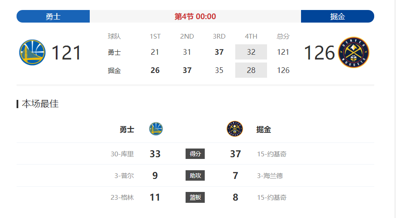
Task: Click the 助攻 stat label
Action: click(x=195, y=175)
